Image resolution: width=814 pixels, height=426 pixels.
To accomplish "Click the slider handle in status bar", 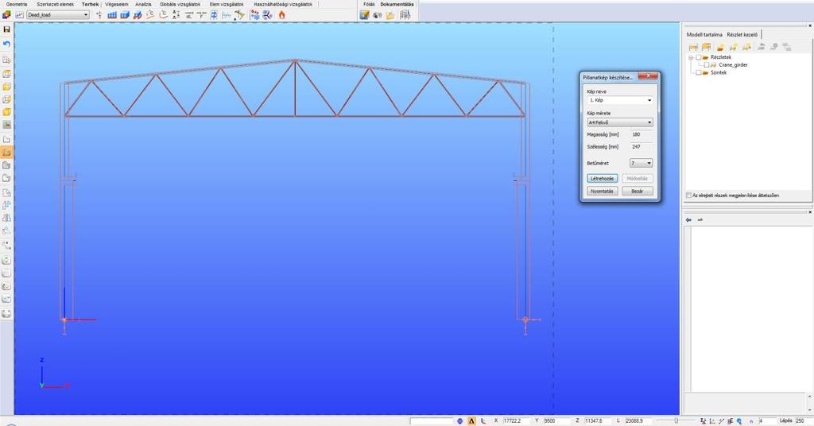I will (x=676, y=420).
